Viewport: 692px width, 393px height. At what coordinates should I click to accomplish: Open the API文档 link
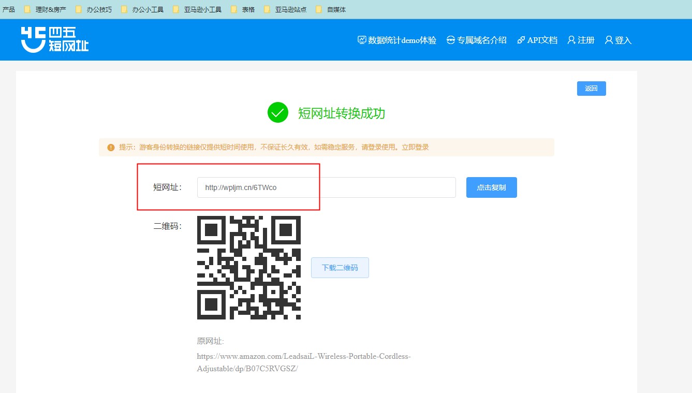(537, 40)
